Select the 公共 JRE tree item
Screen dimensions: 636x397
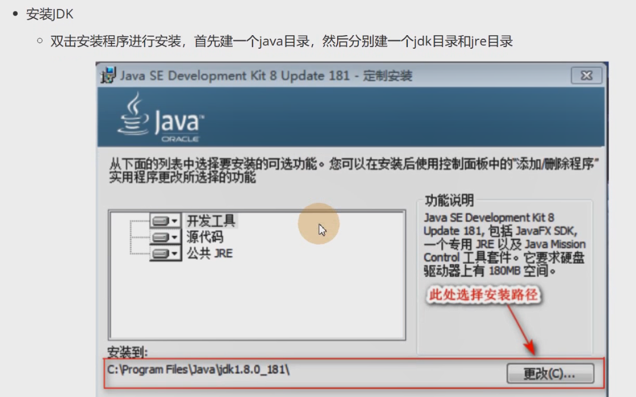point(210,254)
